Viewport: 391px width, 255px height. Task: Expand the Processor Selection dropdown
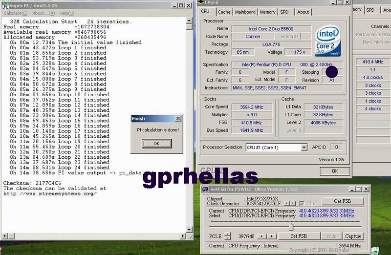click(x=304, y=148)
